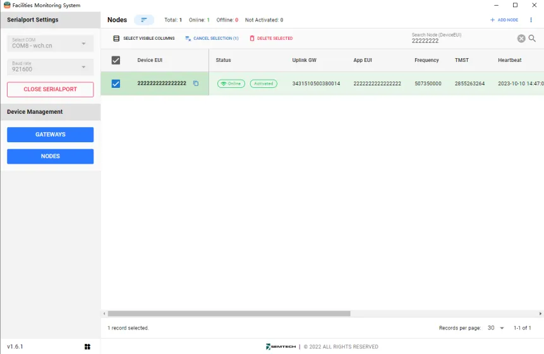Image resolution: width=544 pixels, height=354 pixels.
Task: Click the Online status badge
Action: (231, 83)
